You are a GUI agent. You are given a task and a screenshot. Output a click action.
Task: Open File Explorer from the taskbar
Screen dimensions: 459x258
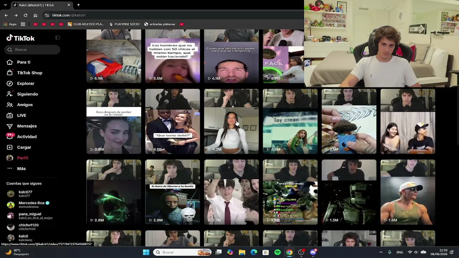242,252
